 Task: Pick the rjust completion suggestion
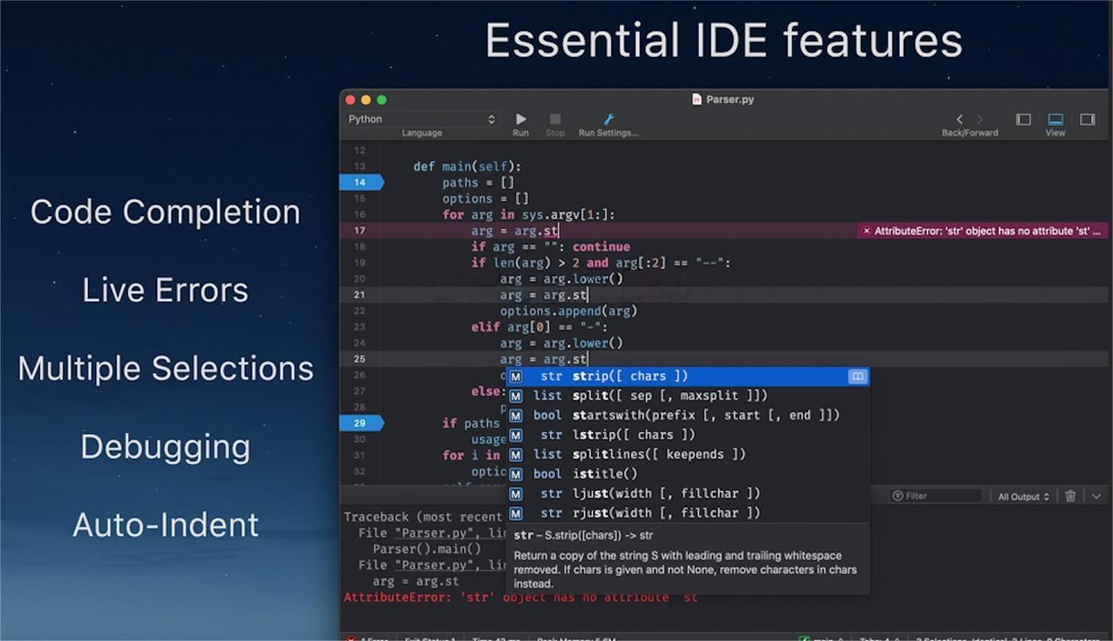[x=687, y=513]
